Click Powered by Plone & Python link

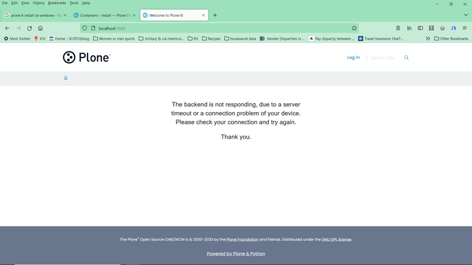point(236,253)
